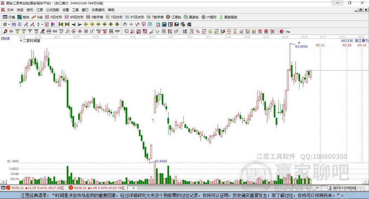
Task: Jump to the last bar icon
Action: tap(67, 24)
